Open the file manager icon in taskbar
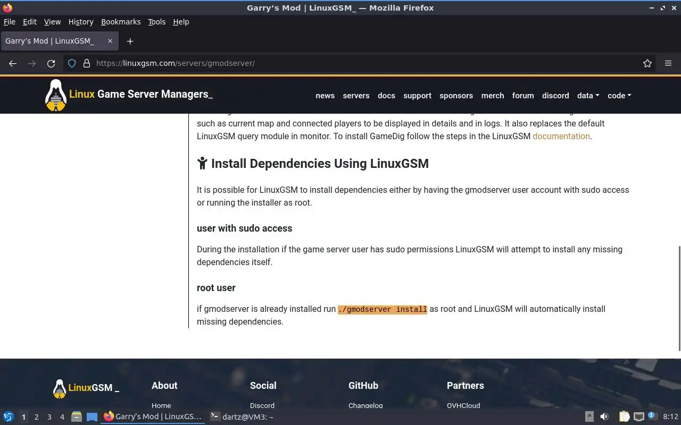The image size is (681, 425). coord(76,417)
